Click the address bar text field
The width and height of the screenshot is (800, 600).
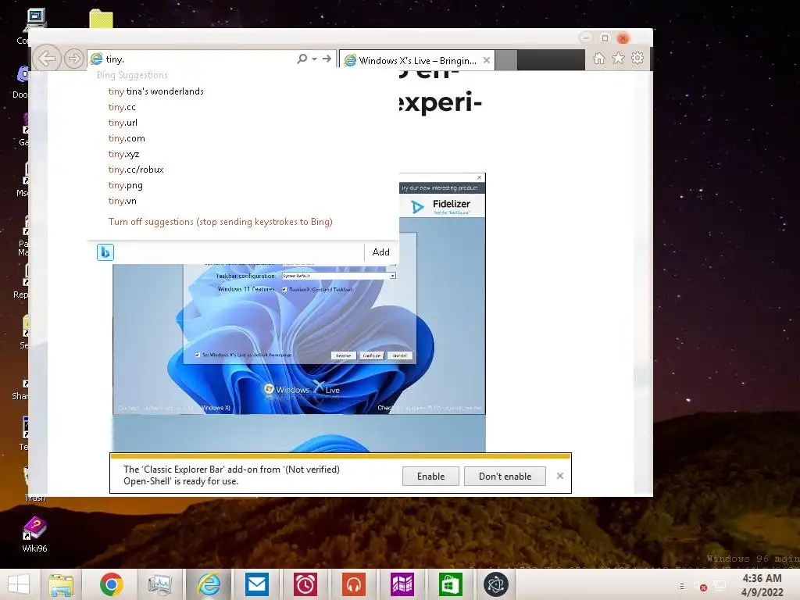(199, 59)
